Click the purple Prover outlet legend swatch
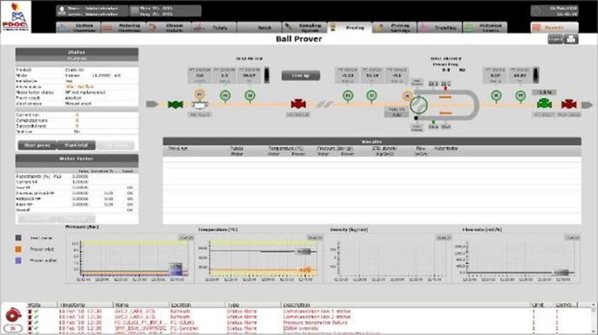The height and width of the screenshot is (335, 598). click(x=19, y=262)
